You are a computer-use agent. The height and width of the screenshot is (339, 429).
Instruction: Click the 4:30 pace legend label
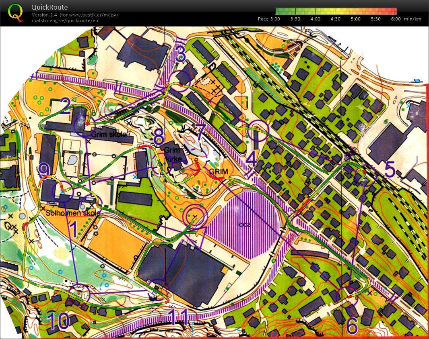(335, 19)
